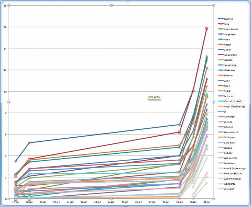
Task: Click the Eelde data point at 30-jan
Action: (x=193, y=90)
